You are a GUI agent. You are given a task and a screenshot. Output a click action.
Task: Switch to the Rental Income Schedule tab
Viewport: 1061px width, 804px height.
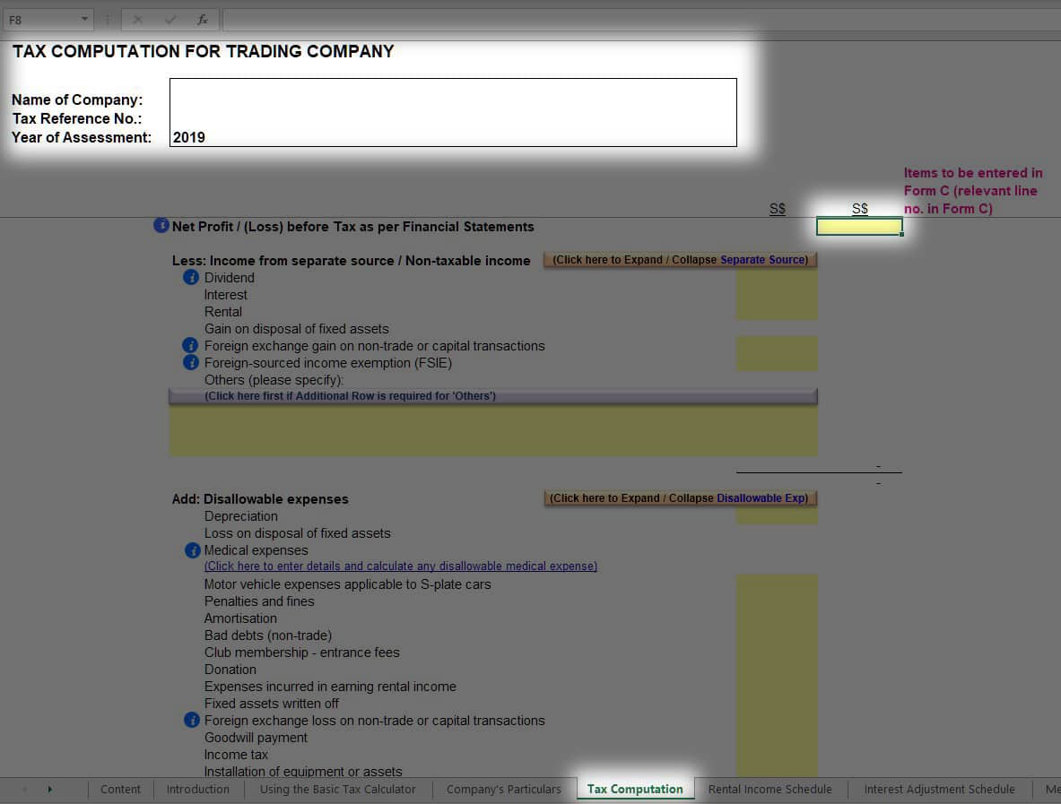point(770,789)
